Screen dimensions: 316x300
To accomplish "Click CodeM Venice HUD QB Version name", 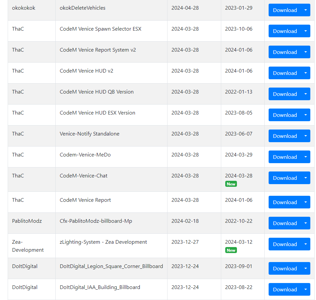I will coord(96,92).
